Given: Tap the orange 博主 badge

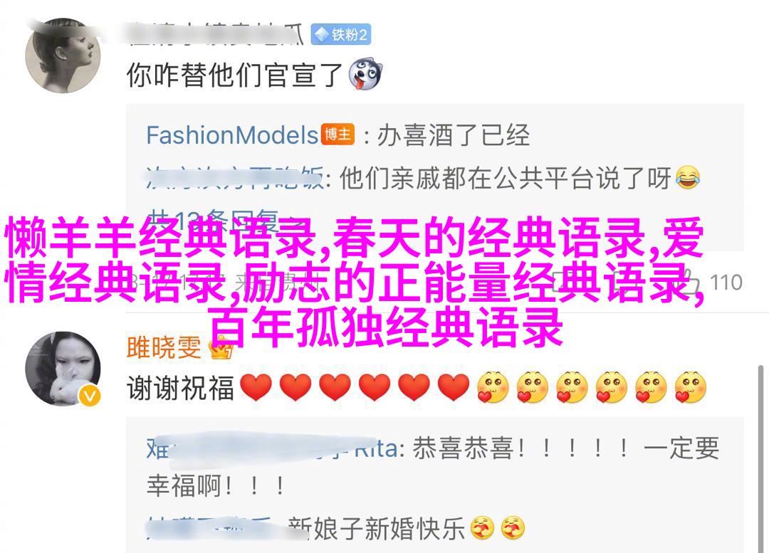Looking at the screenshot, I should tap(338, 135).
